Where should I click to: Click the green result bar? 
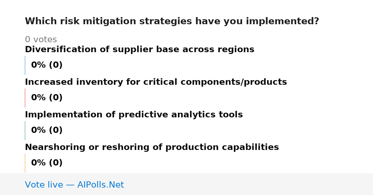25,130
